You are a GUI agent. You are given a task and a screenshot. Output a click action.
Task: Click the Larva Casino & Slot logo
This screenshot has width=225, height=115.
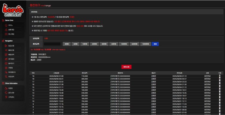pyautogui.click(x=13, y=10)
